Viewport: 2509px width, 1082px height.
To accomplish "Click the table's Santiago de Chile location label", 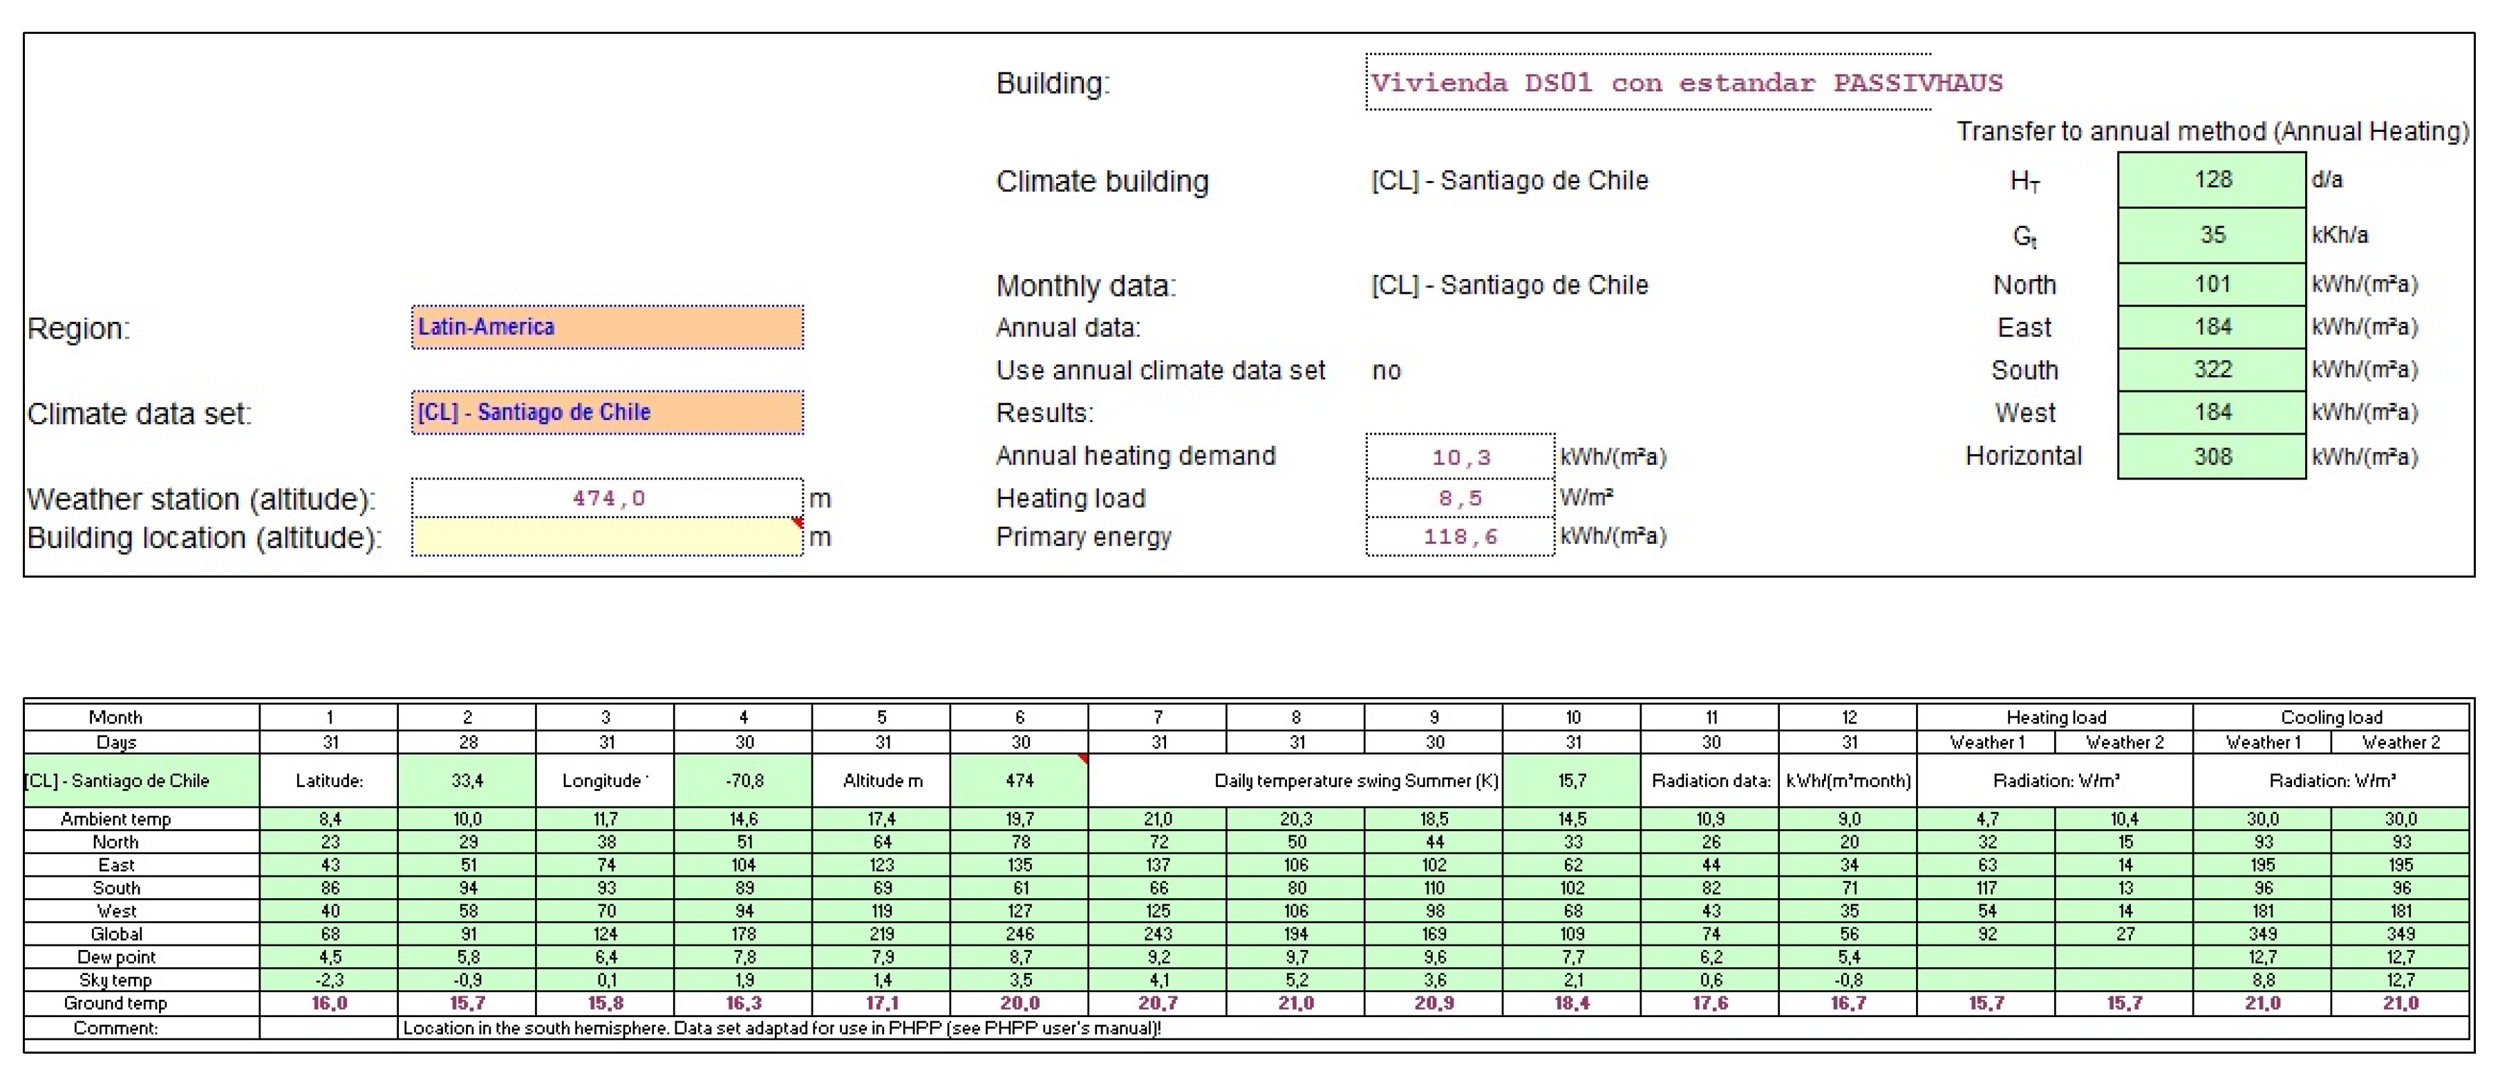I will click(117, 780).
